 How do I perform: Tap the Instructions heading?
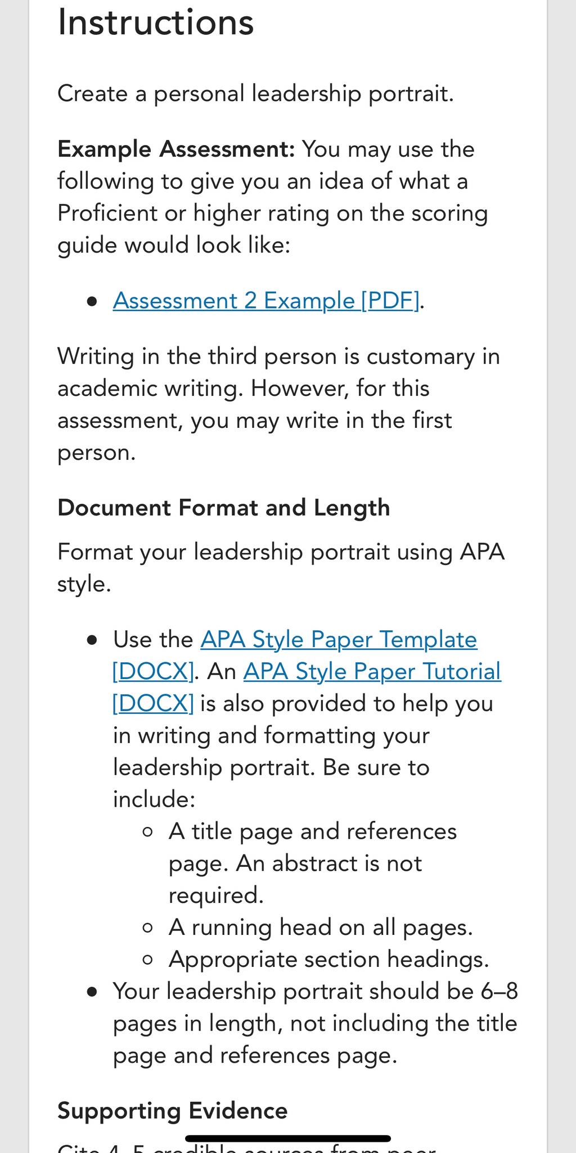pyautogui.click(x=156, y=22)
